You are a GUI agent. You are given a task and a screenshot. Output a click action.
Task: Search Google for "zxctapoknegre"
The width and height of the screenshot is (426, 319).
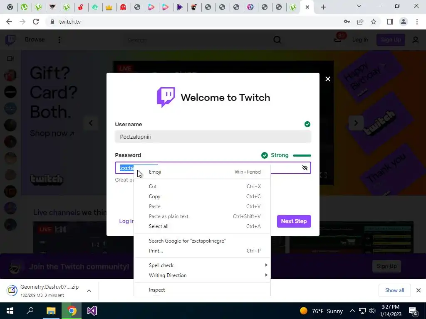[x=202, y=240]
